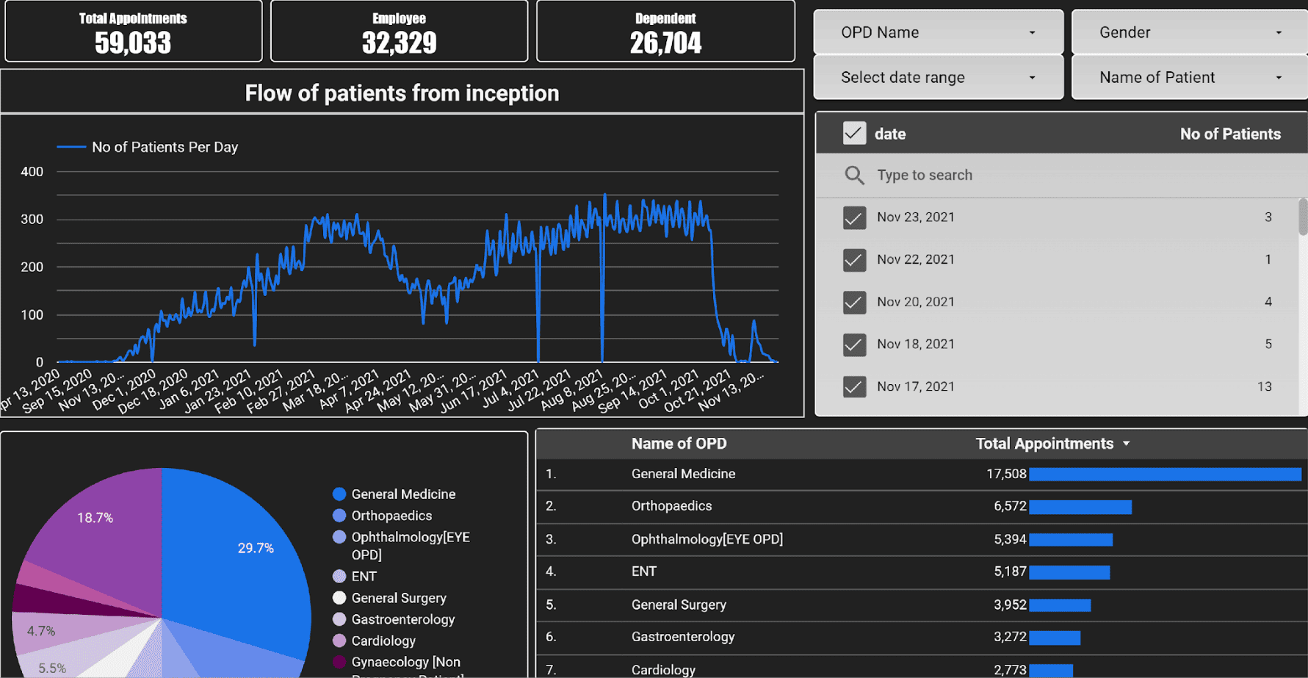This screenshot has height=678, width=1308.
Task: Click the date column header label
Action: [890, 134]
